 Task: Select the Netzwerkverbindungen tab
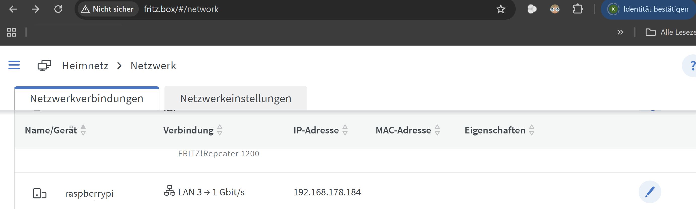tap(86, 98)
